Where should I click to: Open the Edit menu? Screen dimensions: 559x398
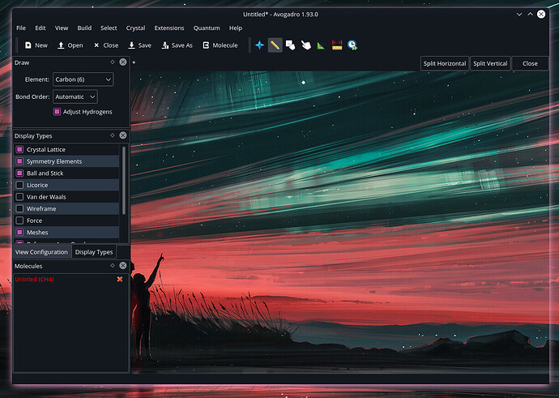click(x=41, y=28)
